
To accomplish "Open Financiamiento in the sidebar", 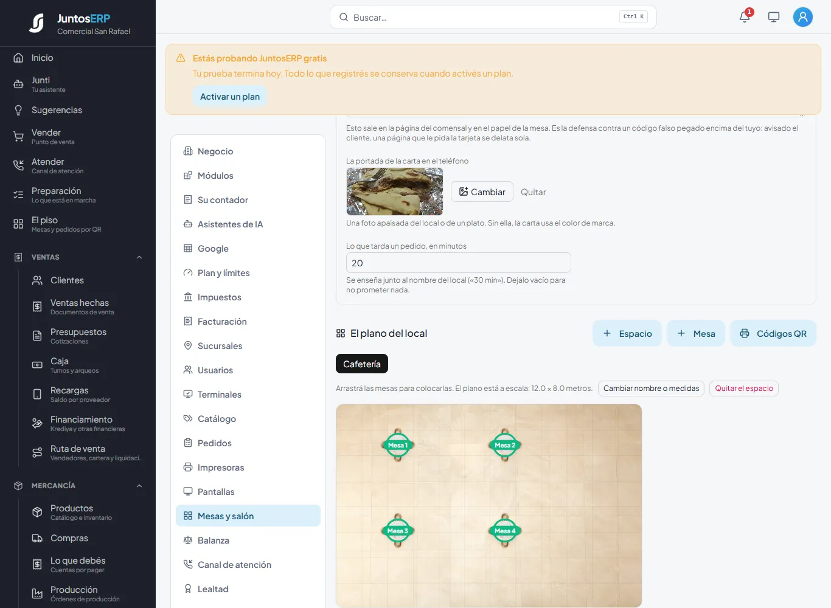I will [86, 423].
